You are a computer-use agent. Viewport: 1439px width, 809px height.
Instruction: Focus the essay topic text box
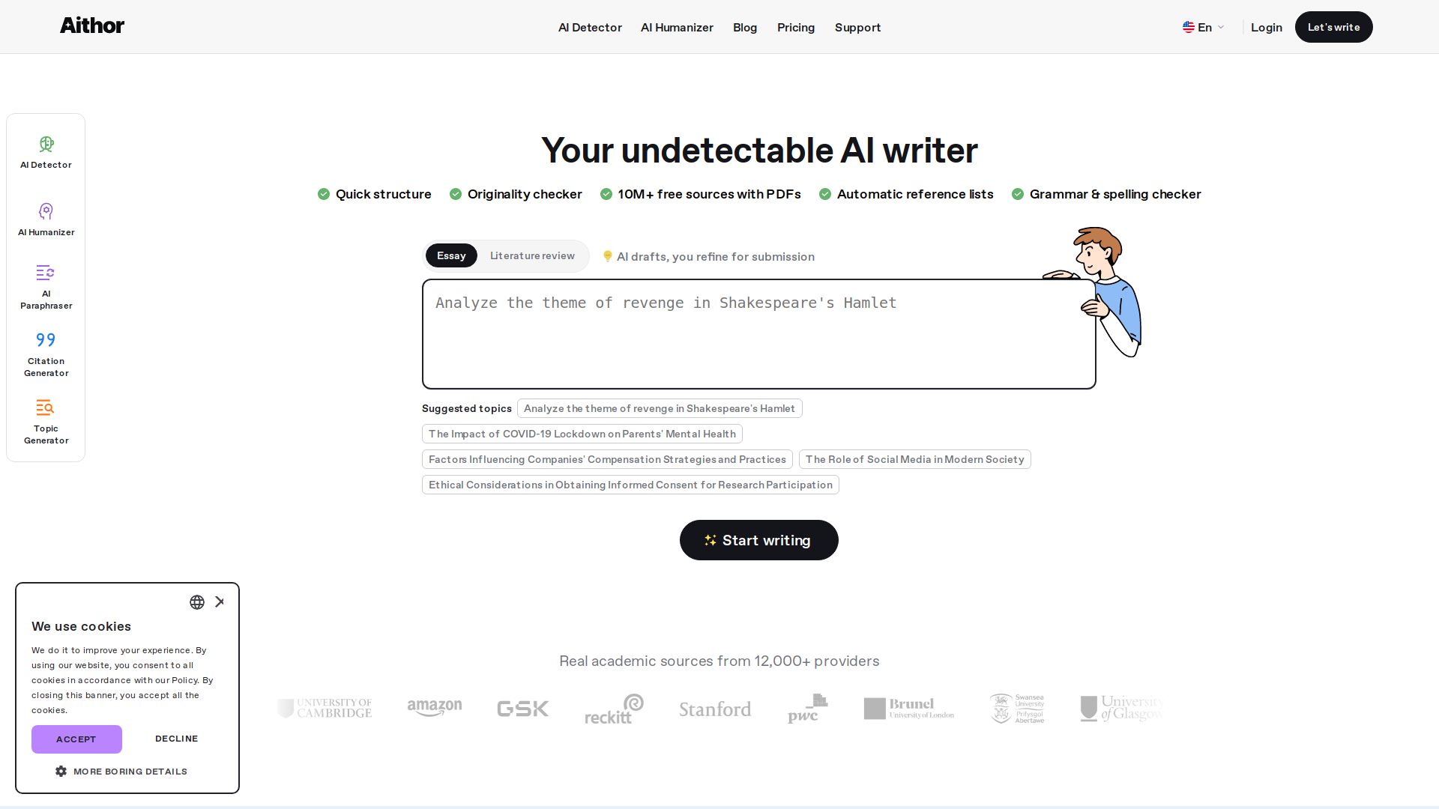tap(758, 334)
